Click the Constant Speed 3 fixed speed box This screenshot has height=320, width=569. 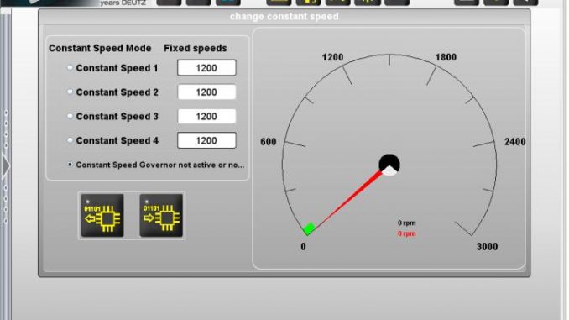206,116
